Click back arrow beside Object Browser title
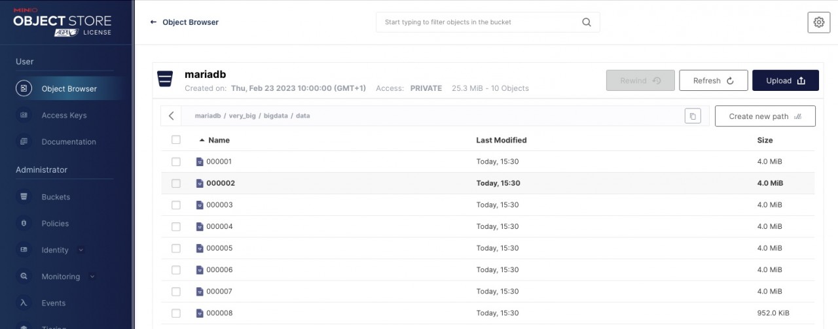Image resolution: width=838 pixels, height=329 pixels. 153,22
